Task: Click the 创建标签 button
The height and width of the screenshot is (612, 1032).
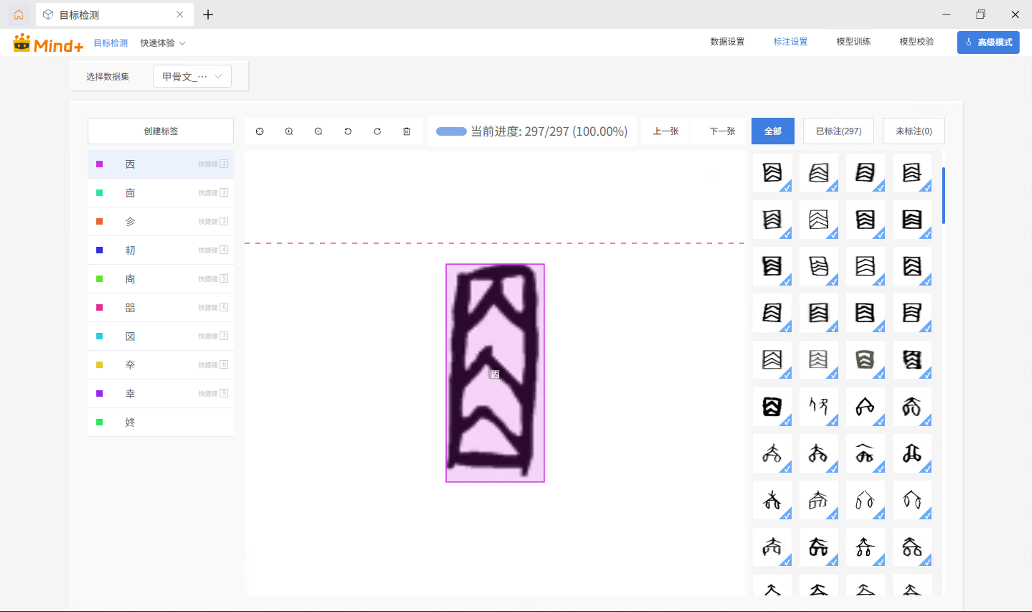Action: [x=160, y=131]
